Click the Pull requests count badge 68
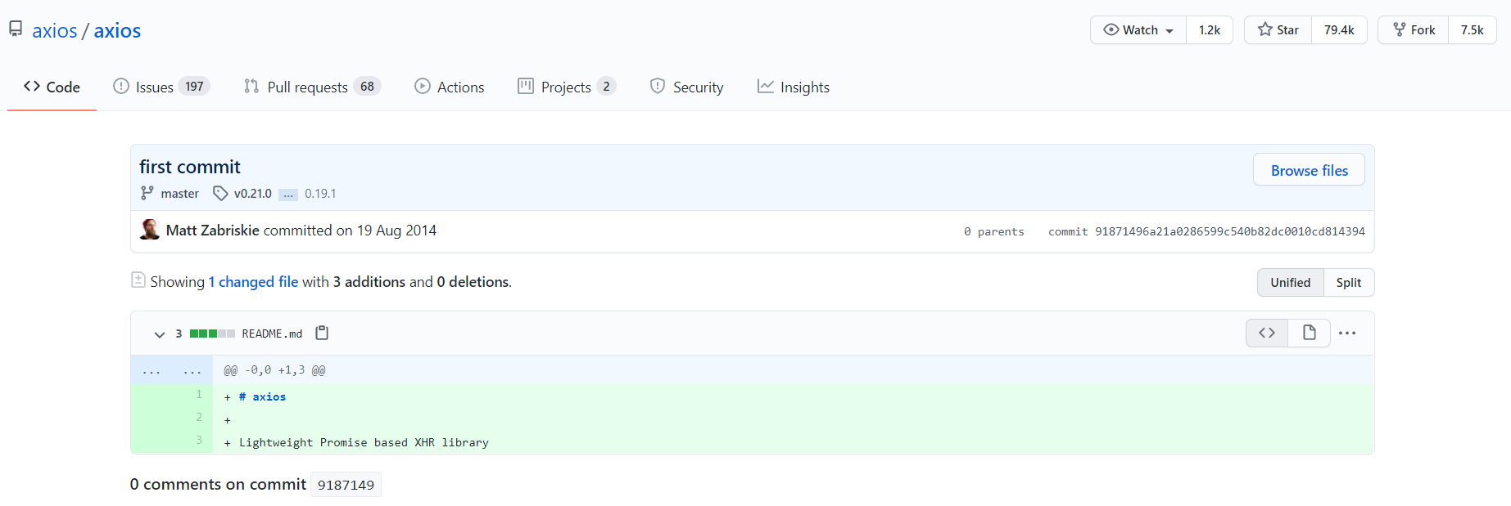This screenshot has width=1511, height=506. [x=367, y=87]
